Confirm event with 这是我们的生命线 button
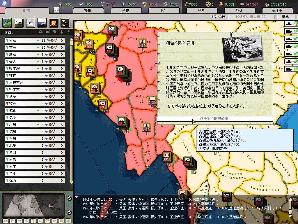Viewport: 298px width, 224px height. 215,119
